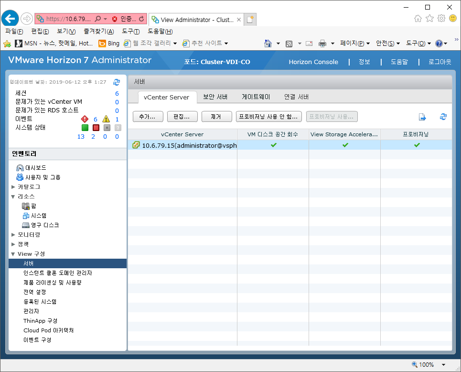
Task: Collapse the View 구성 tree node
Action: point(13,254)
